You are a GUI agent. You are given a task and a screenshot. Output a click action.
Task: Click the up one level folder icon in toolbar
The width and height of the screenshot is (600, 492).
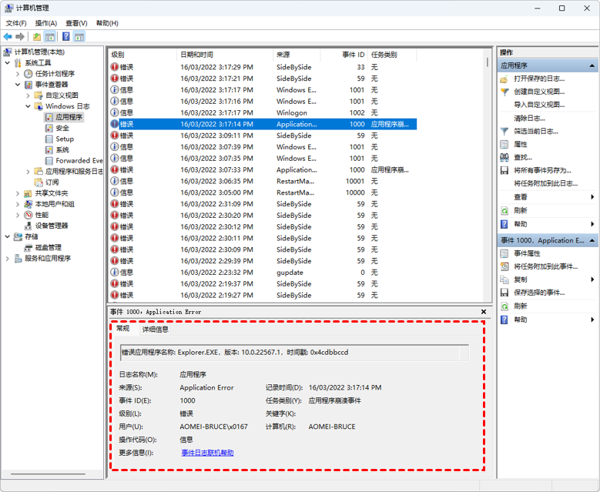[x=36, y=37]
